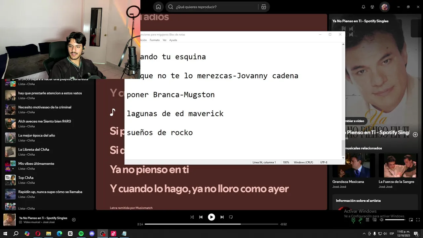This screenshot has height=238, width=423.
Task: Click the plus icon beside the song title in side panel
Action: [x=415, y=135]
